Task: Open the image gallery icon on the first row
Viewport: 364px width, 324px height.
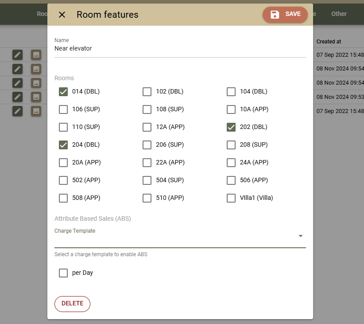Action: [x=36, y=55]
